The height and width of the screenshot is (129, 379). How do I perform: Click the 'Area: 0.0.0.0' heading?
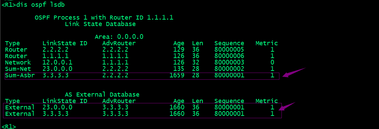tap(119, 37)
